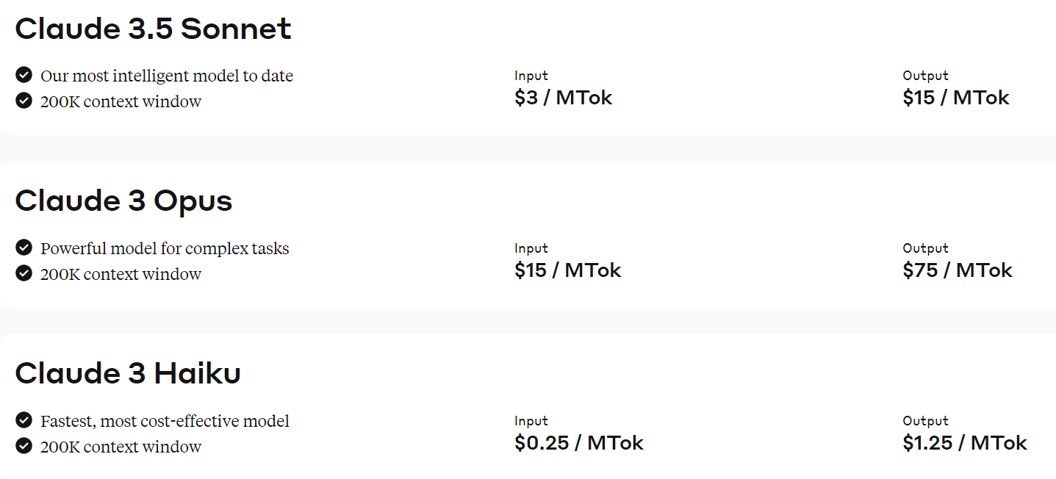1056x479 pixels.
Task: Select the Claude 3 Opus heading
Action: 123,201
